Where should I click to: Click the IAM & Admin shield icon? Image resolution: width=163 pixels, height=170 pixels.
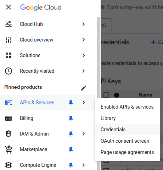point(9,134)
